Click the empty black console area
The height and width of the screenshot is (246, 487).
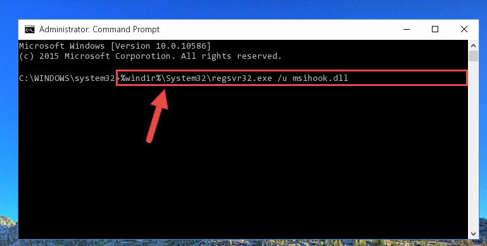(279, 171)
